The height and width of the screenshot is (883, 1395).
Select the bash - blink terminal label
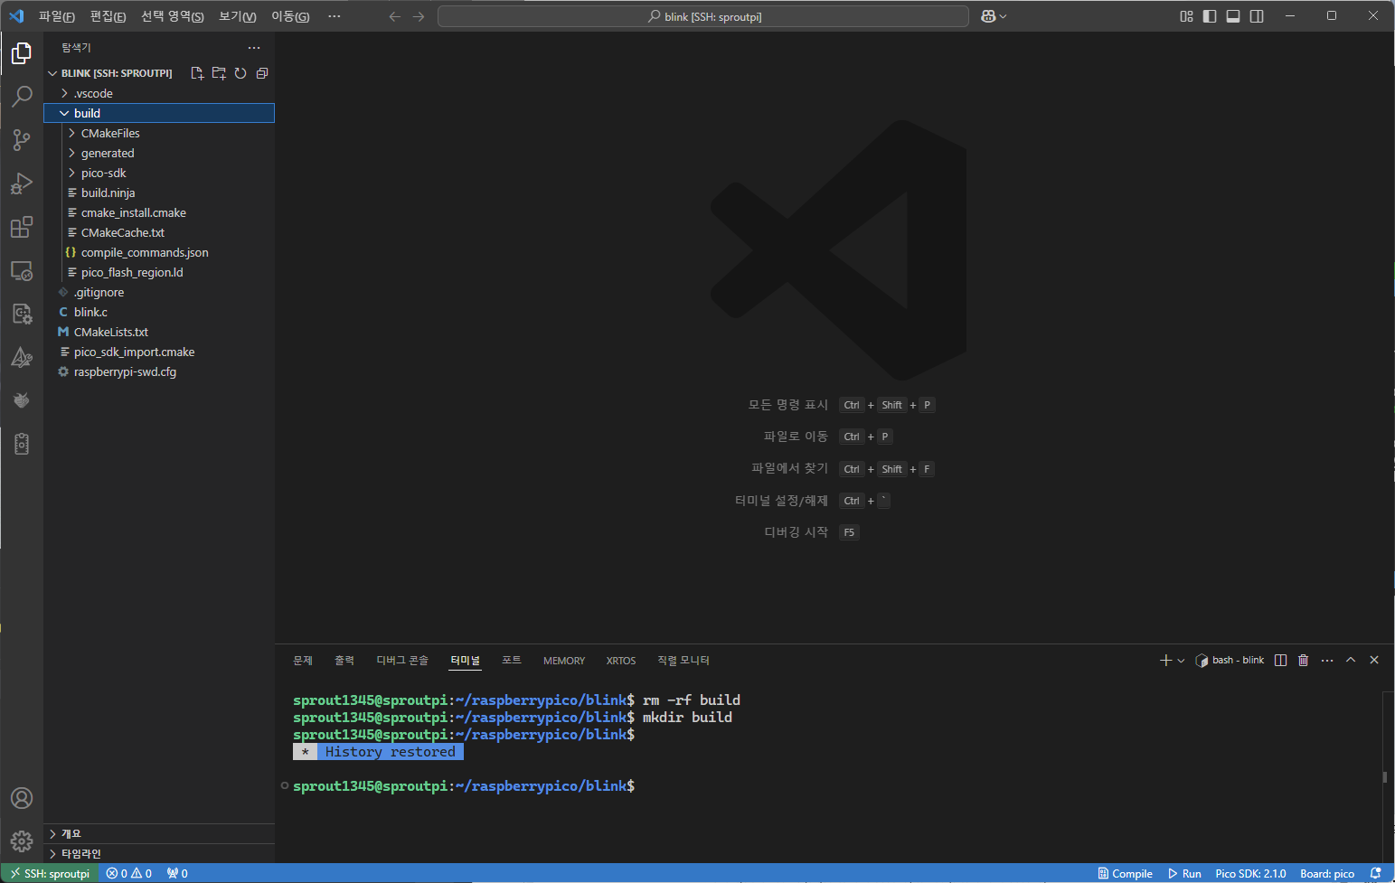(1230, 661)
